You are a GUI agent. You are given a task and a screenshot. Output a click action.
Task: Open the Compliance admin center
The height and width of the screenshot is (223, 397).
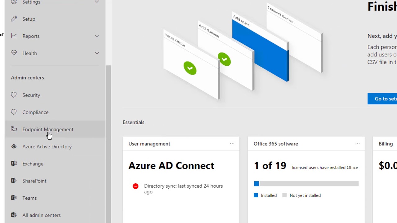(55, 112)
